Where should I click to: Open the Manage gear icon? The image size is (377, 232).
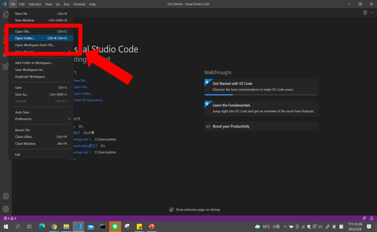6,209
